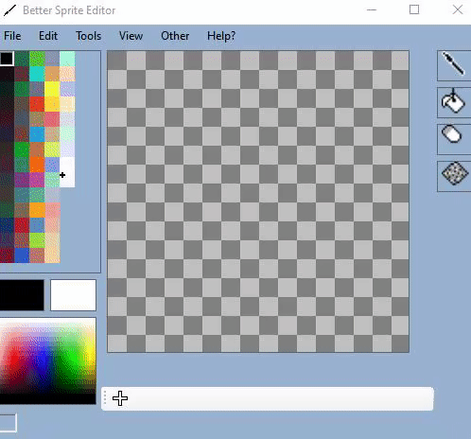Image resolution: width=471 pixels, height=439 pixels.
Task: Select the dither pattern tool
Action: (x=454, y=176)
